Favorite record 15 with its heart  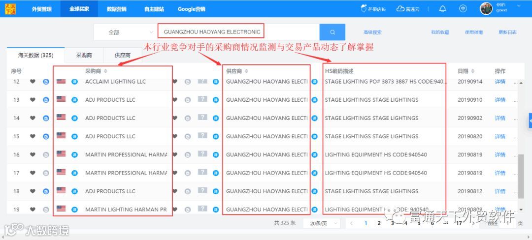[x=33, y=136]
